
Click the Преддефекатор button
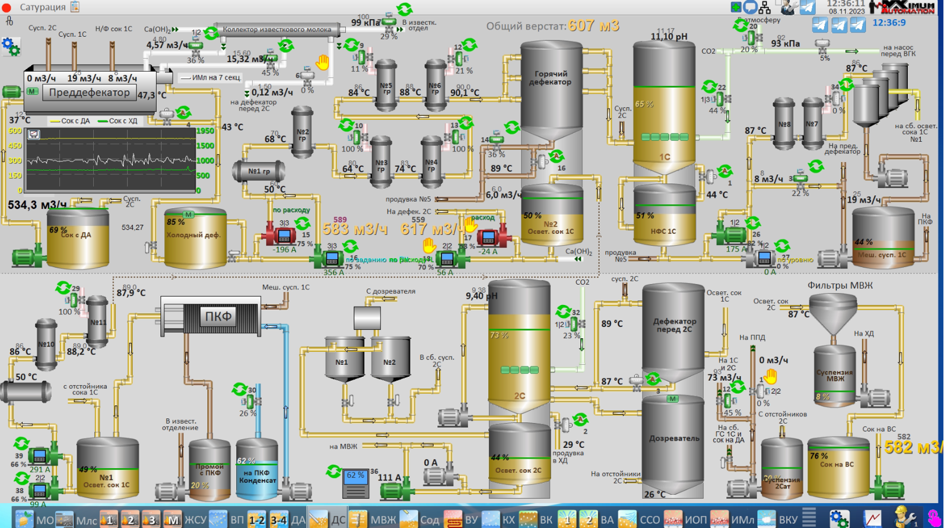(89, 93)
